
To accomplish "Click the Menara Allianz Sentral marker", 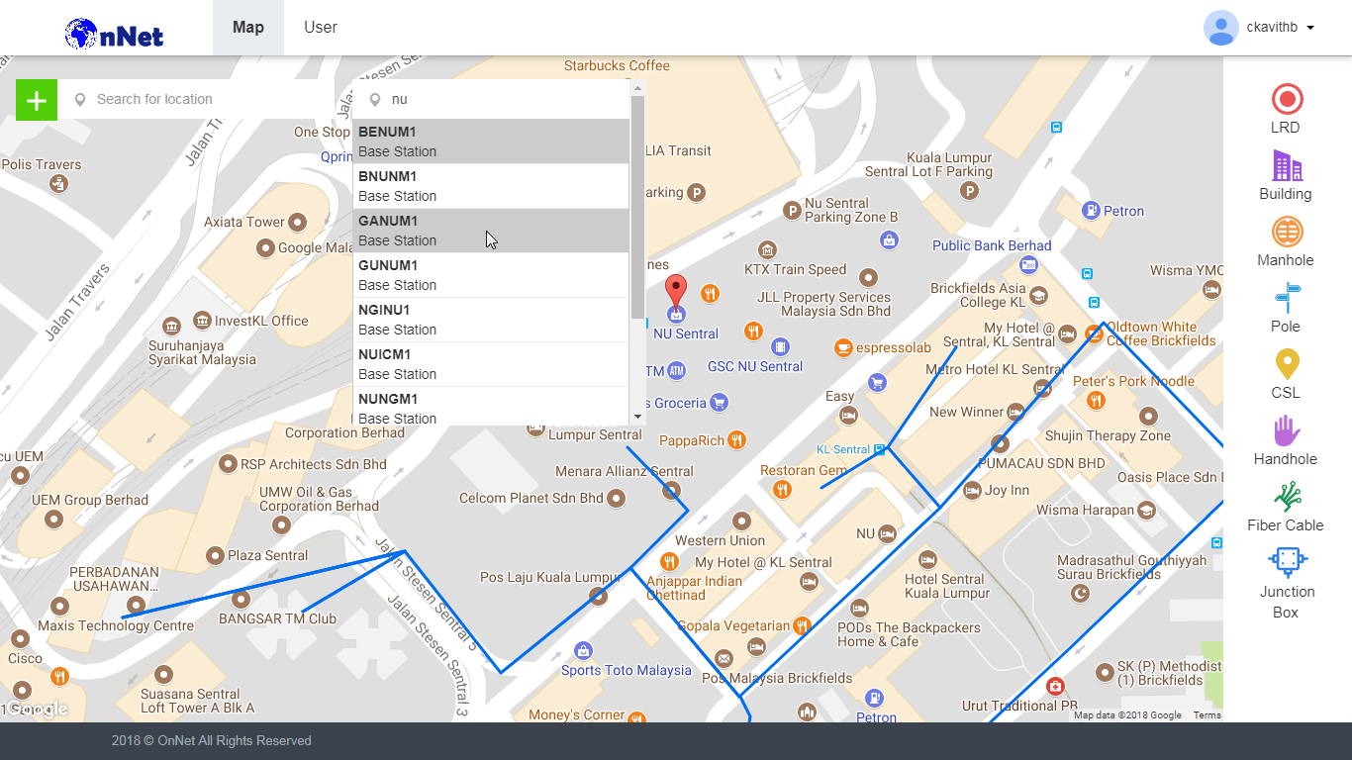I will pyautogui.click(x=672, y=490).
